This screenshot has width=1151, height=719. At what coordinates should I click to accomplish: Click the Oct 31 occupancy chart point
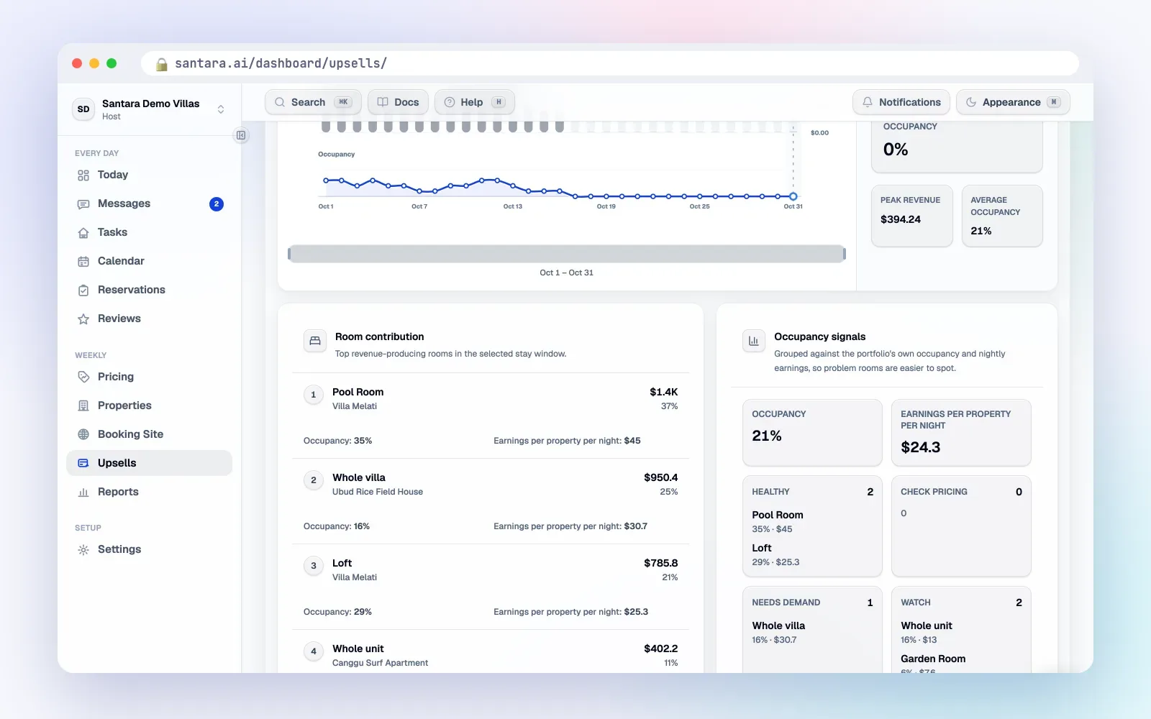[793, 196]
